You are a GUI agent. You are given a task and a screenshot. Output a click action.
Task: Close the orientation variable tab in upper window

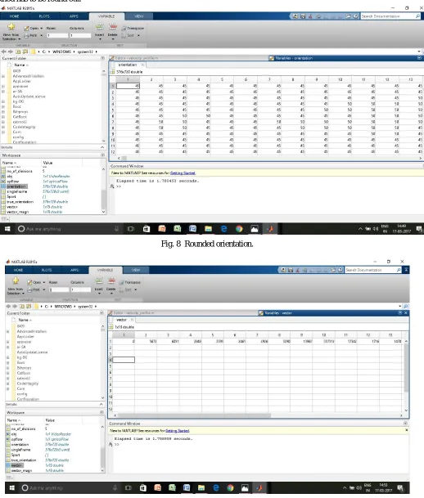(142, 65)
